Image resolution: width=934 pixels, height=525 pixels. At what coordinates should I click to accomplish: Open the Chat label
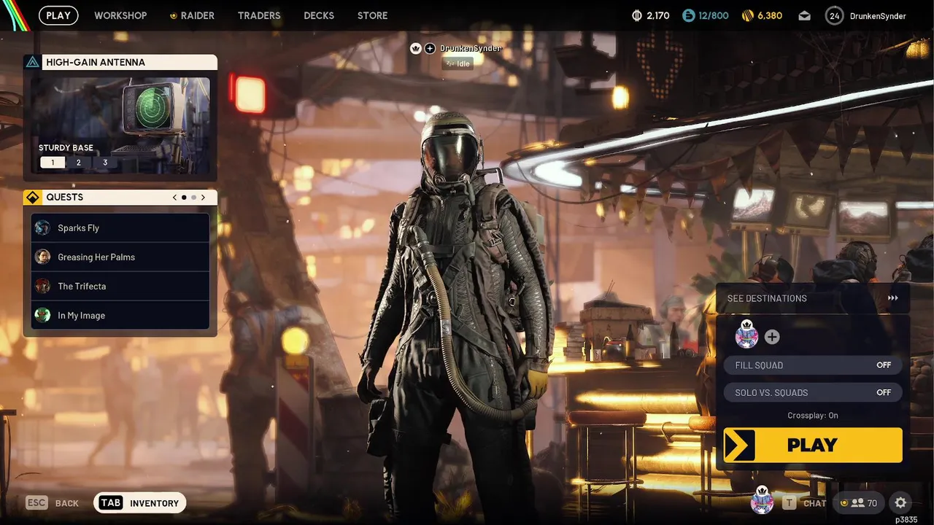pos(814,503)
